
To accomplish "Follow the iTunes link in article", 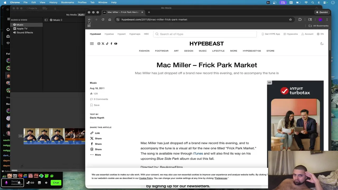I will (198, 154).
